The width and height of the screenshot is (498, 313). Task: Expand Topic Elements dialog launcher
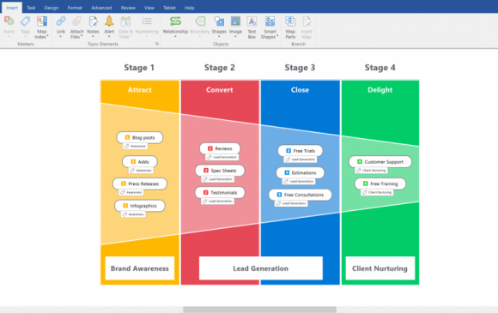tap(157, 44)
